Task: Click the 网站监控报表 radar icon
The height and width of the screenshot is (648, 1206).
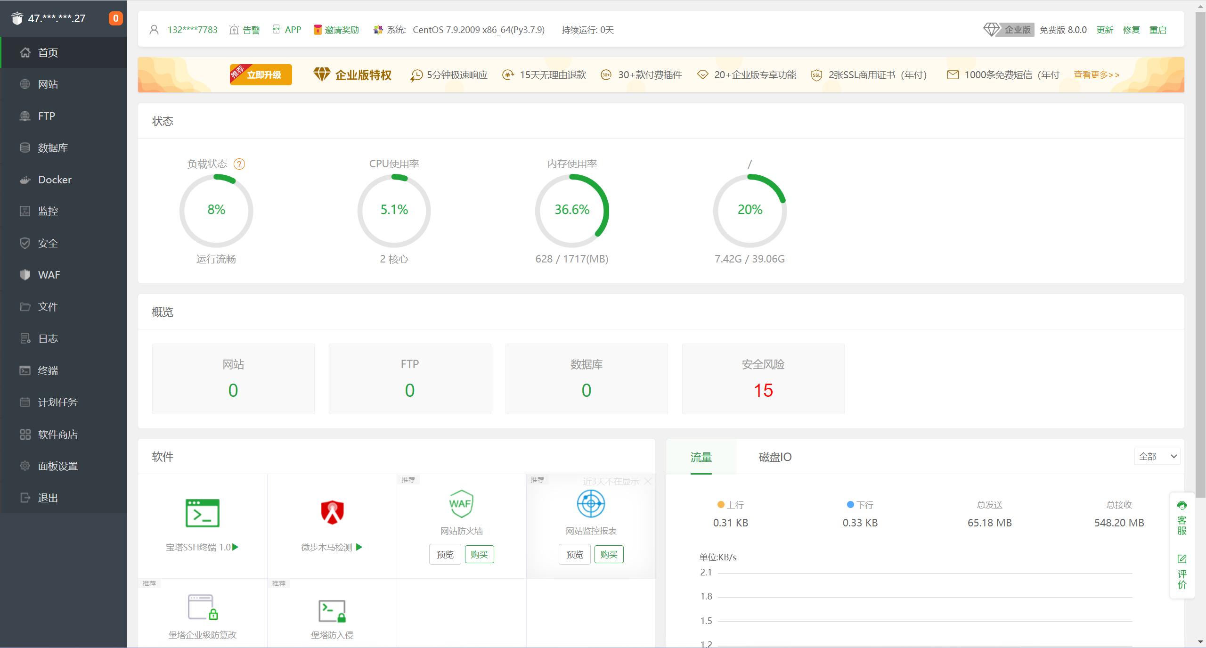Action: pos(591,503)
